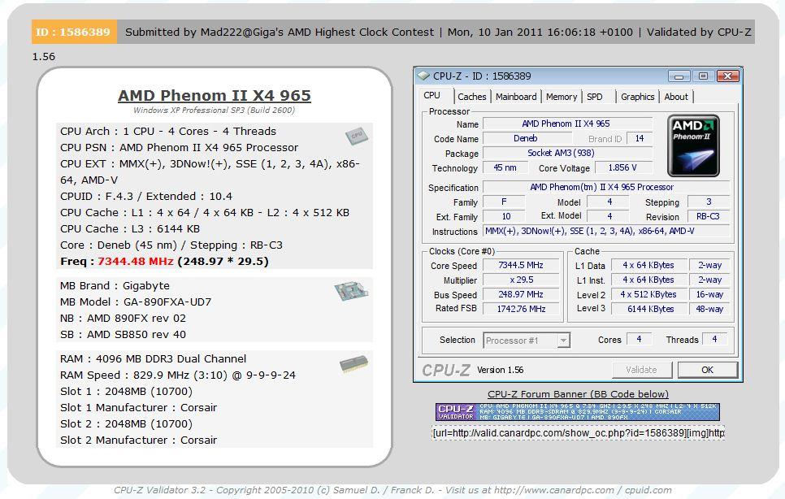Image resolution: width=785 pixels, height=499 pixels.
Task: Click the CPU-Z Forum Banner link
Action: point(578,394)
